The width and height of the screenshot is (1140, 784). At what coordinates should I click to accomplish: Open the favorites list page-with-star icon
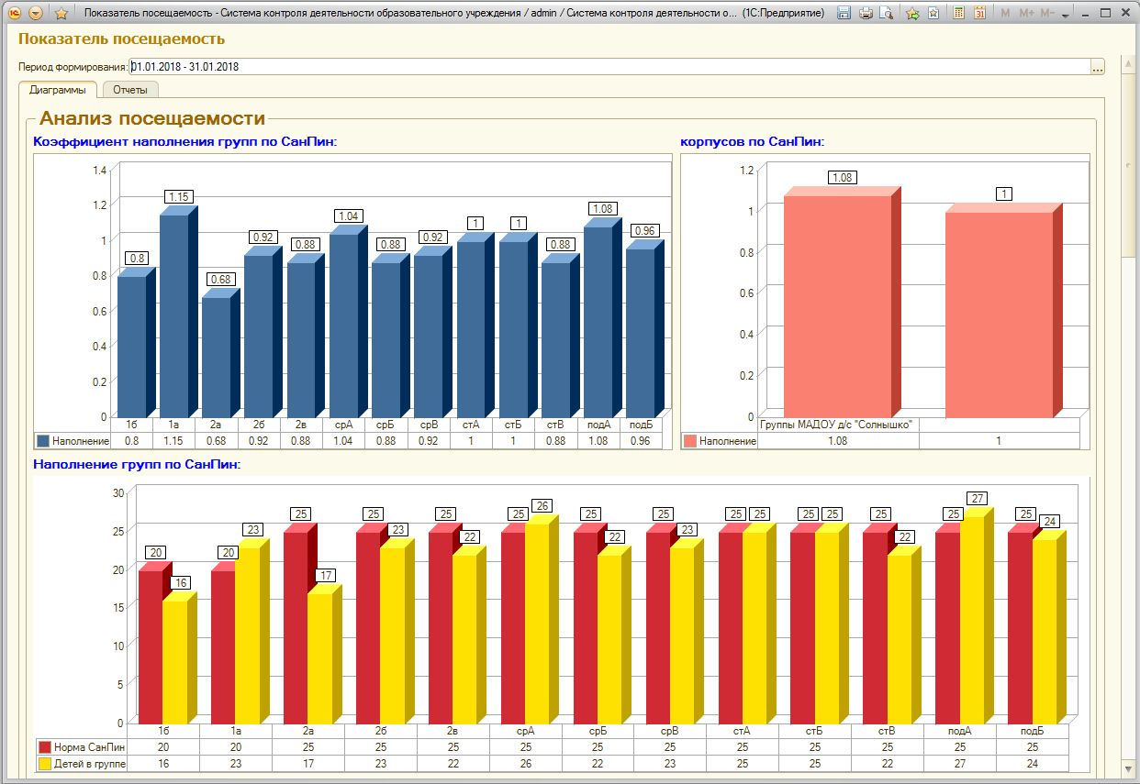[x=933, y=13]
